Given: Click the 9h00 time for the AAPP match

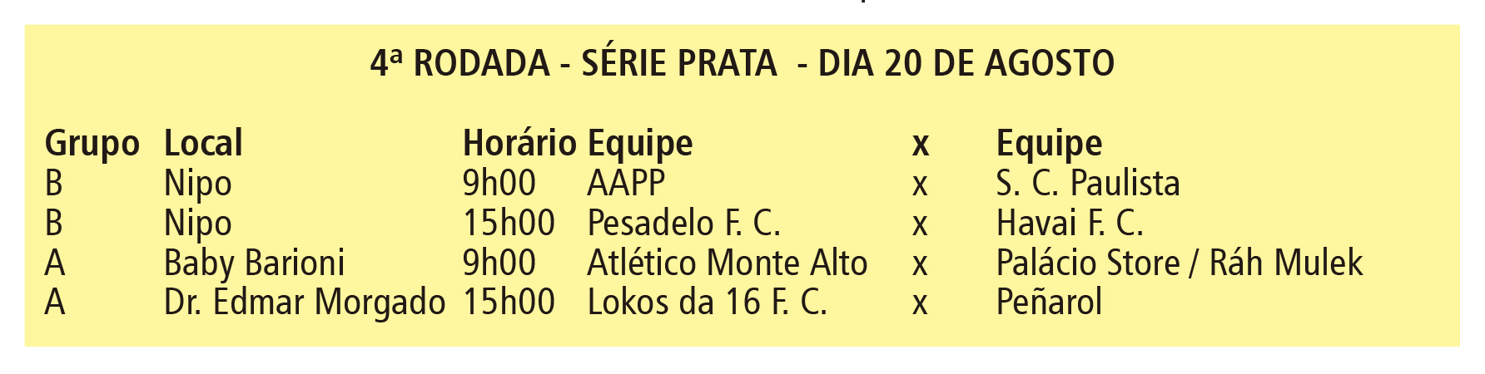Looking at the screenshot, I should tap(499, 184).
